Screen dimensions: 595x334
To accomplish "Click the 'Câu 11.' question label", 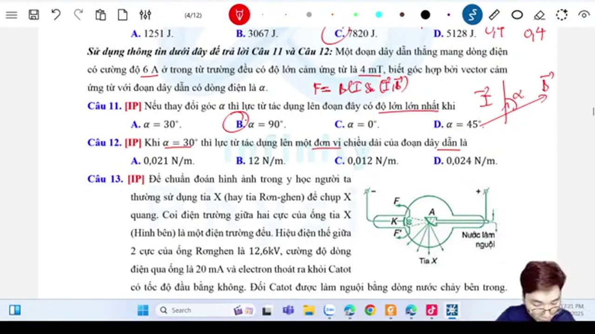I will [x=105, y=106].
